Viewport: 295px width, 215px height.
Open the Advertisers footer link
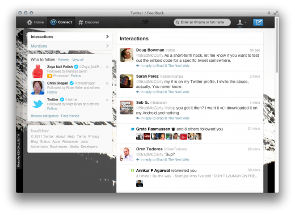click(39, 147)
